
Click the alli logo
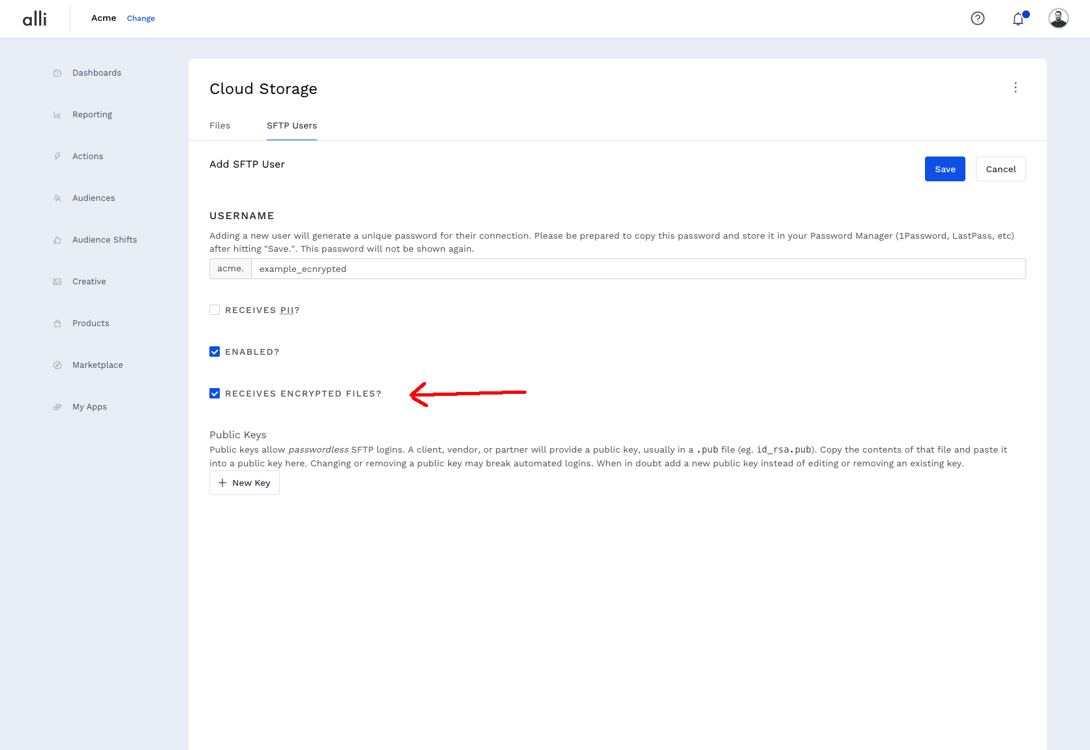pos(35,18)
